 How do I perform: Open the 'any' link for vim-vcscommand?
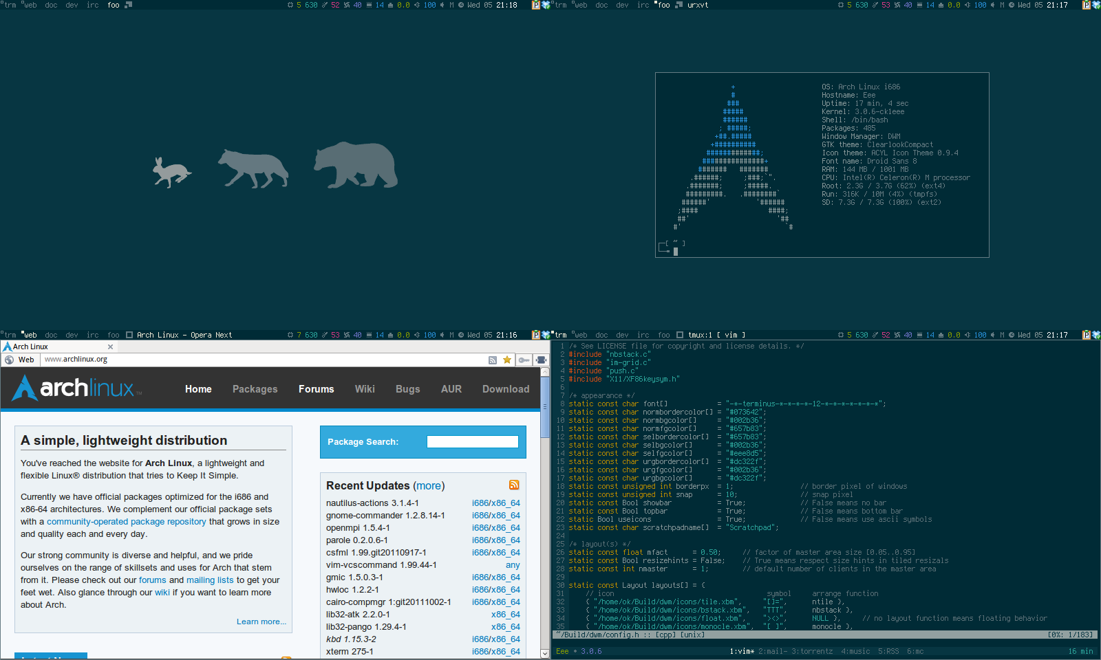click(513, 565)
